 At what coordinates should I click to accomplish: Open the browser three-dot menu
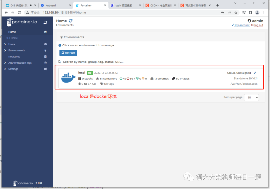tap(264, 13)
